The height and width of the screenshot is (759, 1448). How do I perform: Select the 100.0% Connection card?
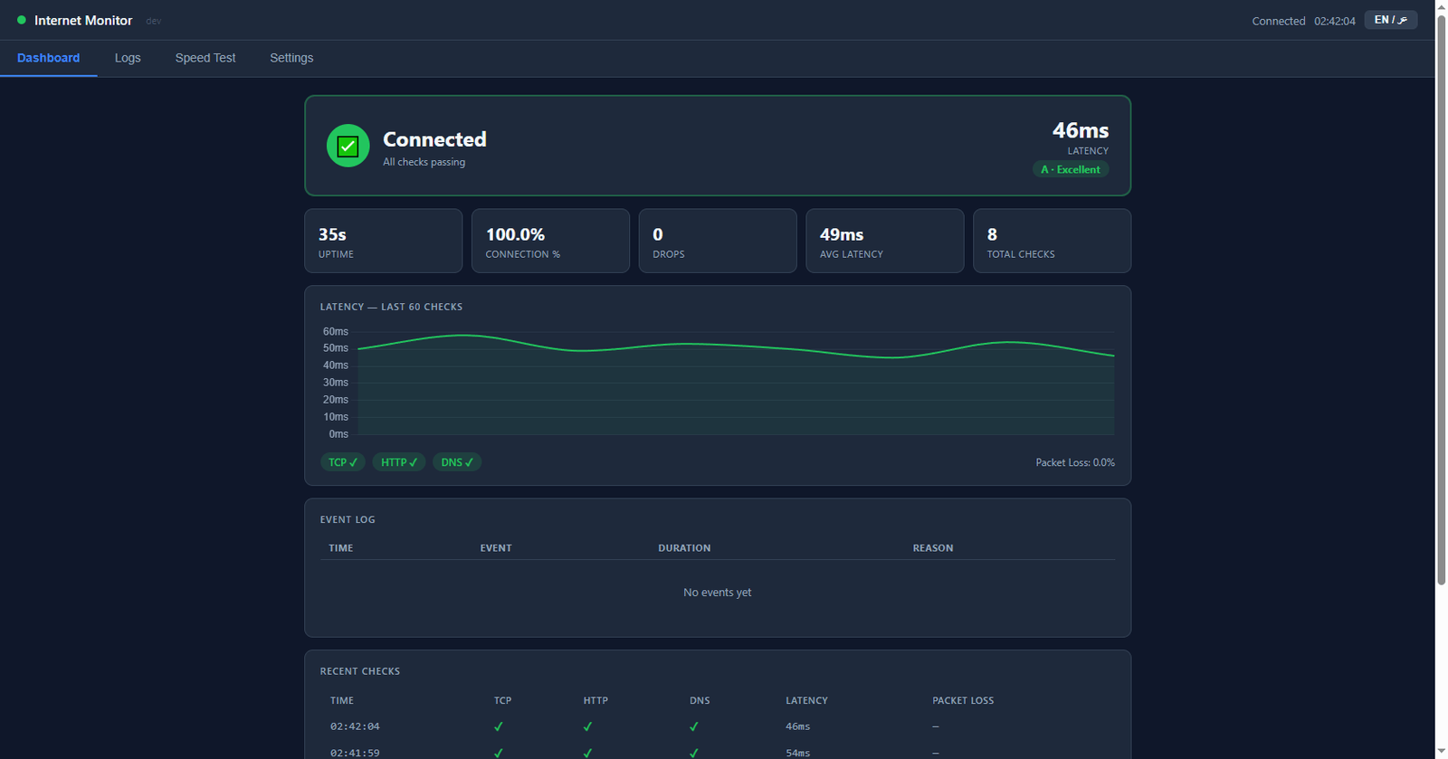(550, 241)
